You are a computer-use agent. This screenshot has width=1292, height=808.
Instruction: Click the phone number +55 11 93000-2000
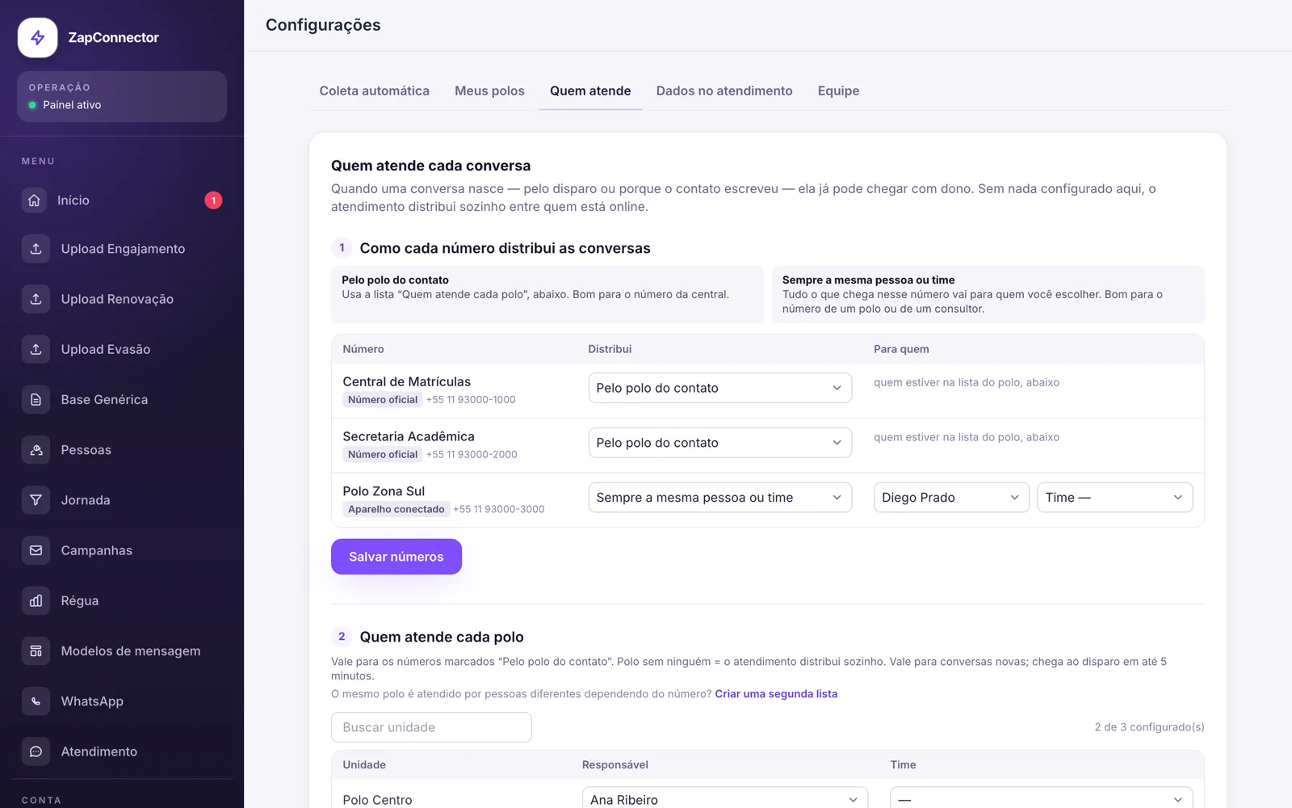pyautogui.click(x=472, y=455)
